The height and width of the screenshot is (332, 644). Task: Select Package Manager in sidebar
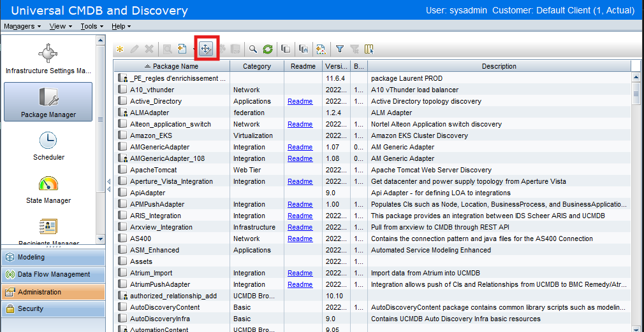pyautogui.click(x=48, y=102)
